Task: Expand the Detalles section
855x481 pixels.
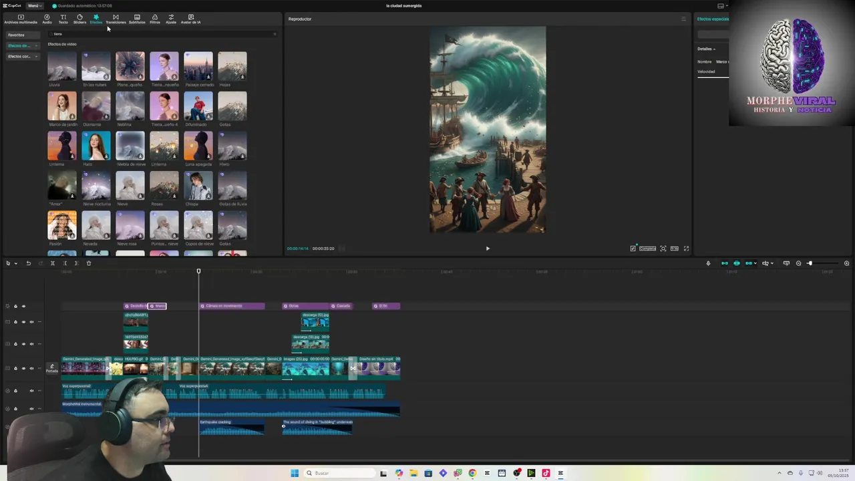Action: click(x=705, y=49)
